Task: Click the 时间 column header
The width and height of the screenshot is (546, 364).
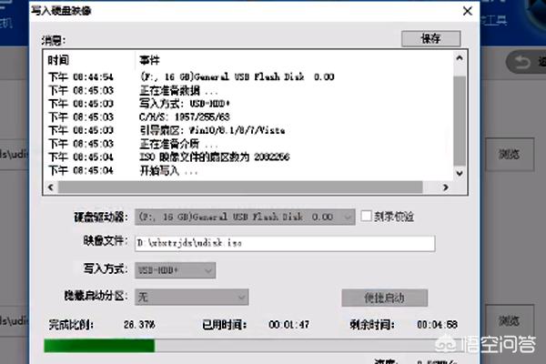Action: point(58,60)
